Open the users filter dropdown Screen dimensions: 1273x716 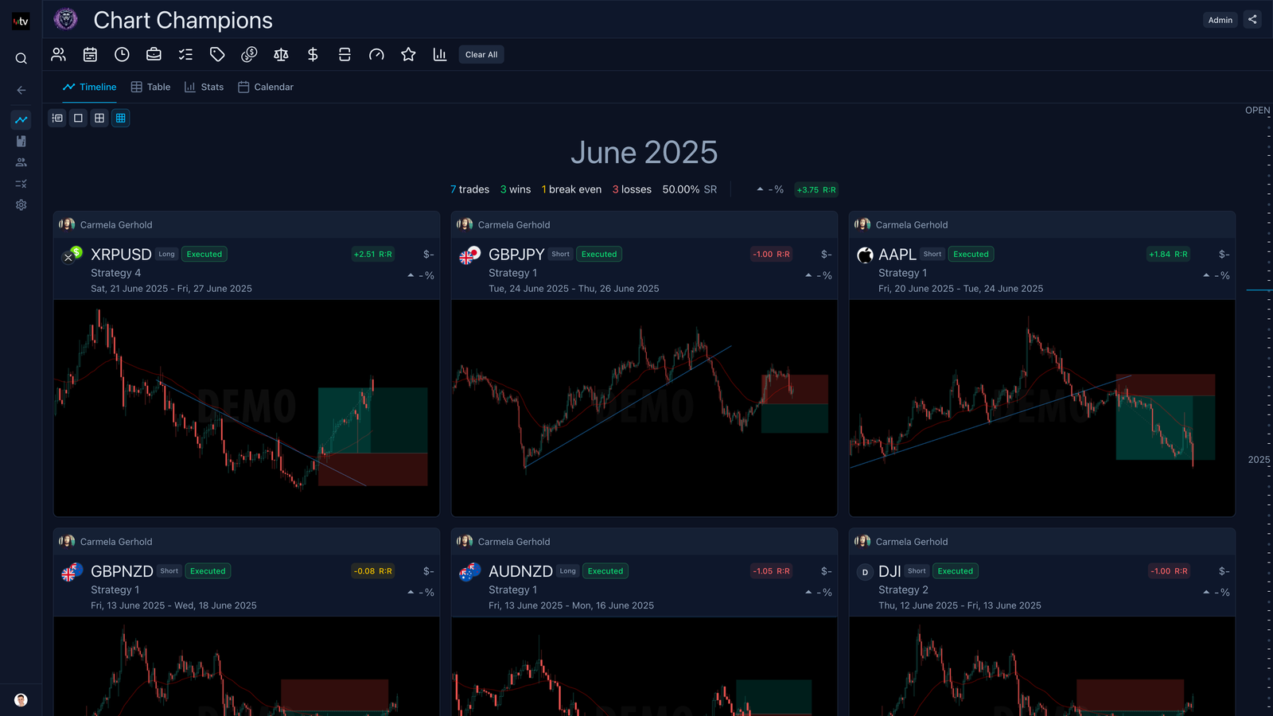pos(58,54)
